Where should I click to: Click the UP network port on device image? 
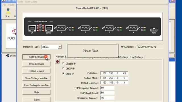(32, 28)
